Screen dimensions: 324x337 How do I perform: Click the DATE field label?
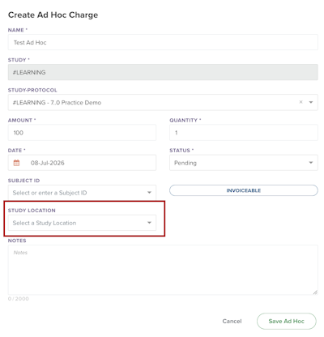pyautogui.click(x=16, y=151)
